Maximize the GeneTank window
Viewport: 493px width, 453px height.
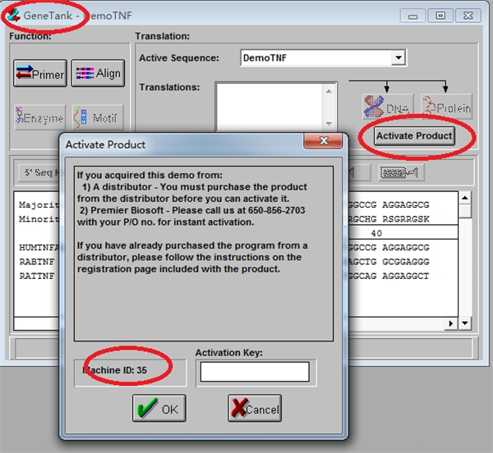441,16
